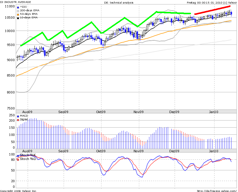Open the http://de.finance.yahoo.com/ link

pos(218,190)
